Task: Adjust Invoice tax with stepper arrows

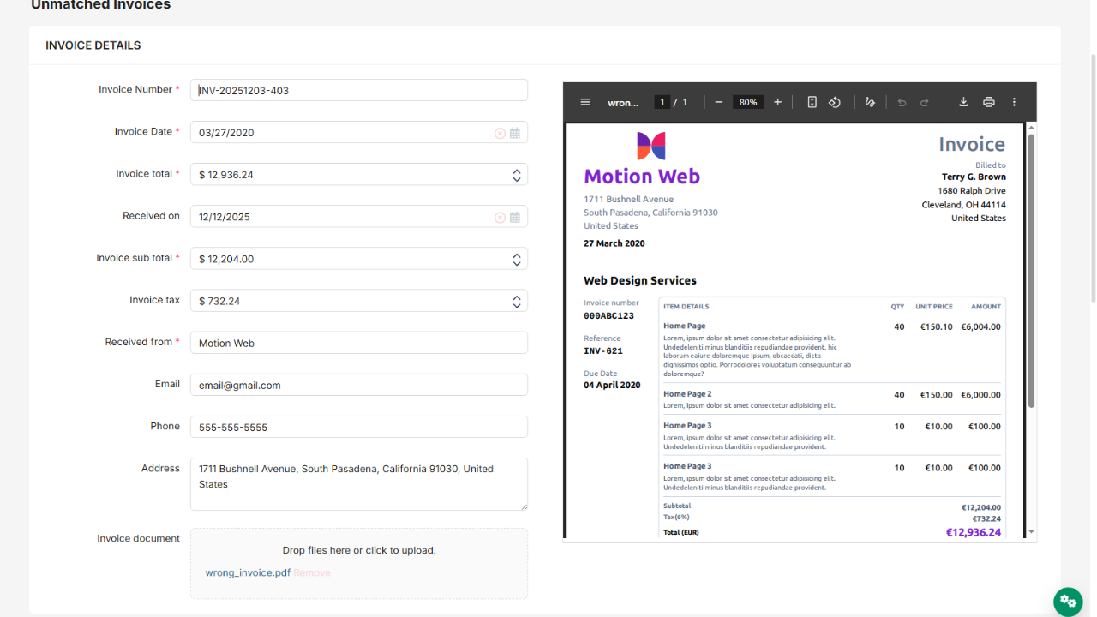Action: 517,302
